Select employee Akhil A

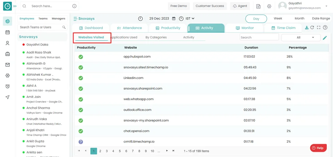[x=31, y=85]
